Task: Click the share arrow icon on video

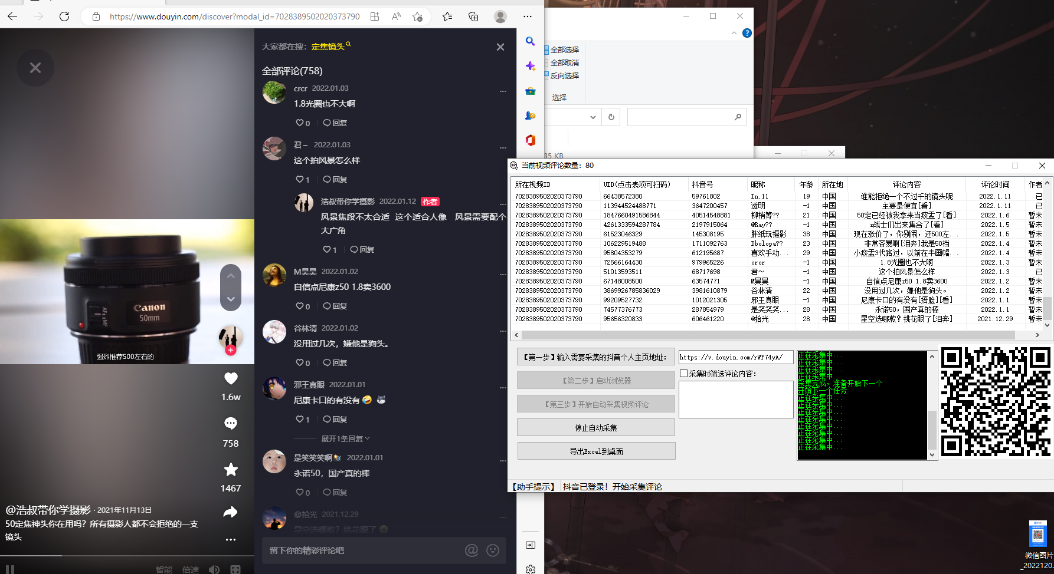Action: point(231,512)
